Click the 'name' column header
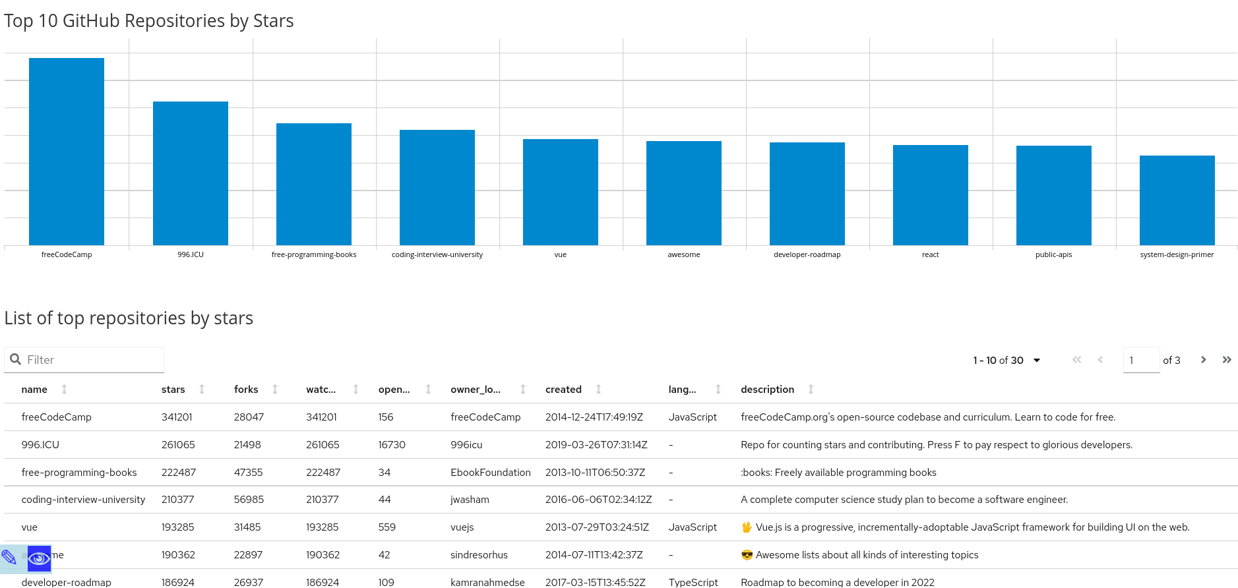This screenshot has width=1238, height=588. 34,390
